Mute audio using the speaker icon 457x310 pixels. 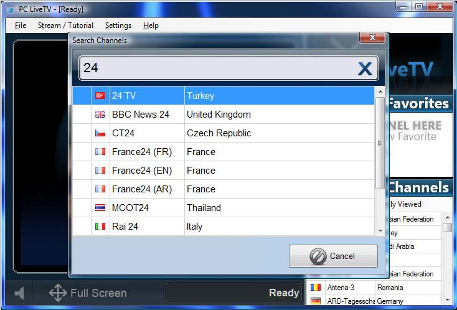(x=19, y=293)
